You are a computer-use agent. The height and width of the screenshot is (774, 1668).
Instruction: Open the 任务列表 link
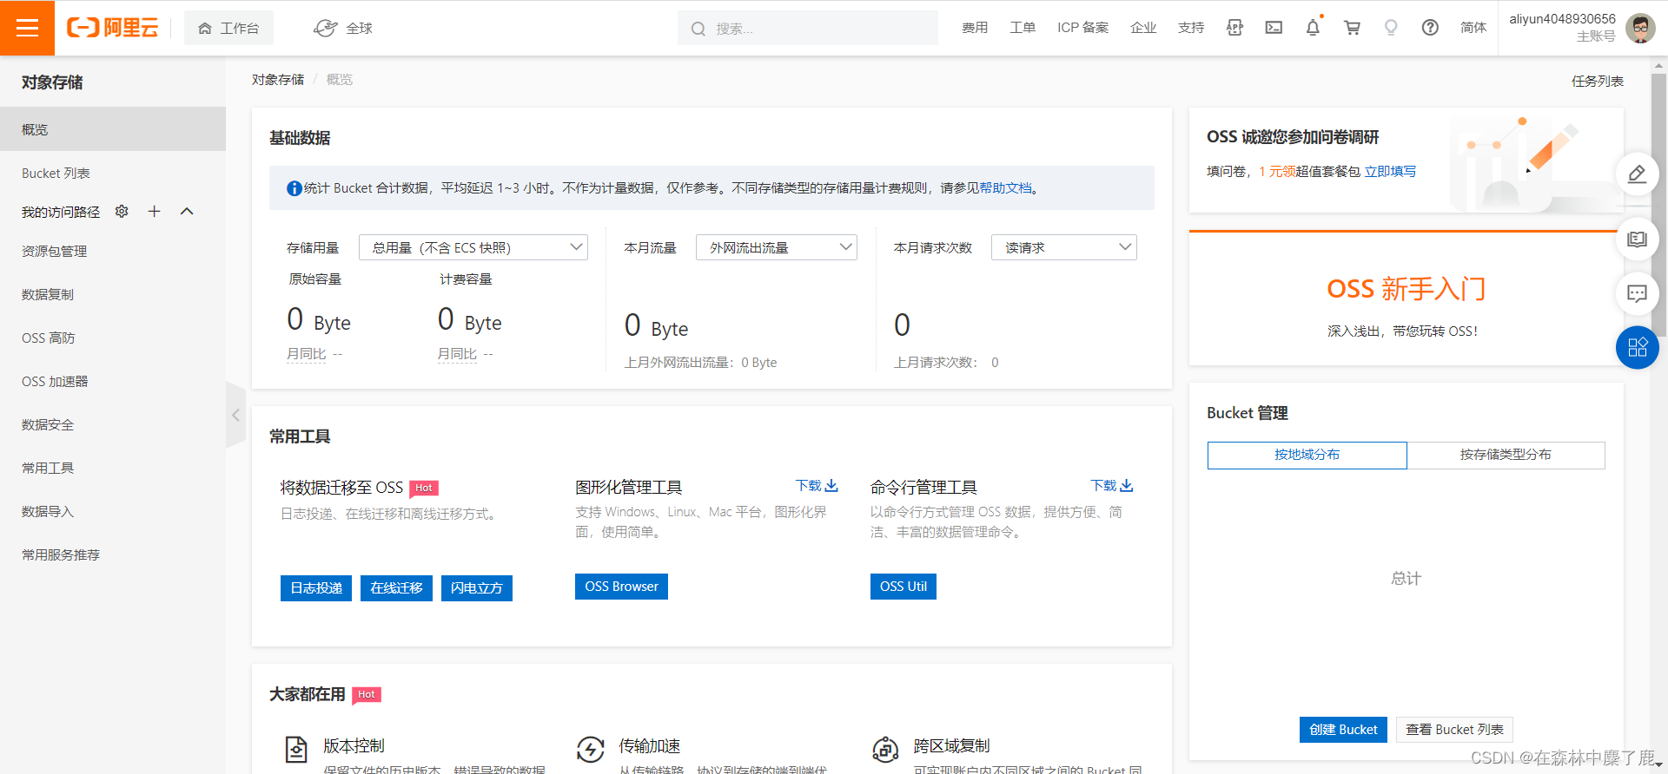[1597, 81]
